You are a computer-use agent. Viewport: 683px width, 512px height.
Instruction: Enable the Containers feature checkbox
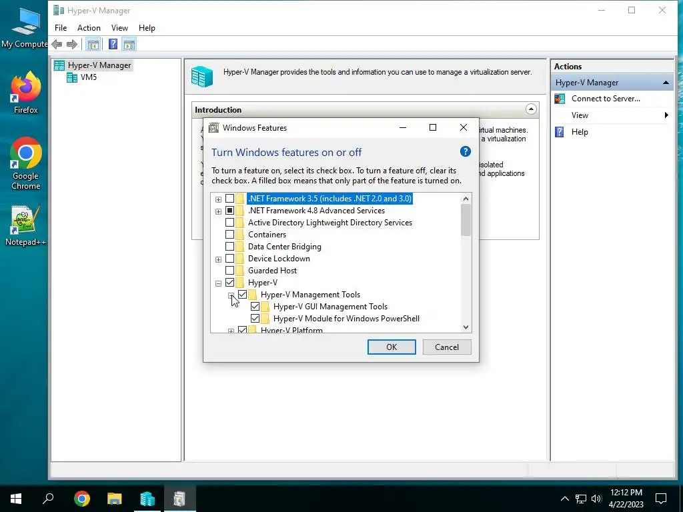[x=229, y=235]
